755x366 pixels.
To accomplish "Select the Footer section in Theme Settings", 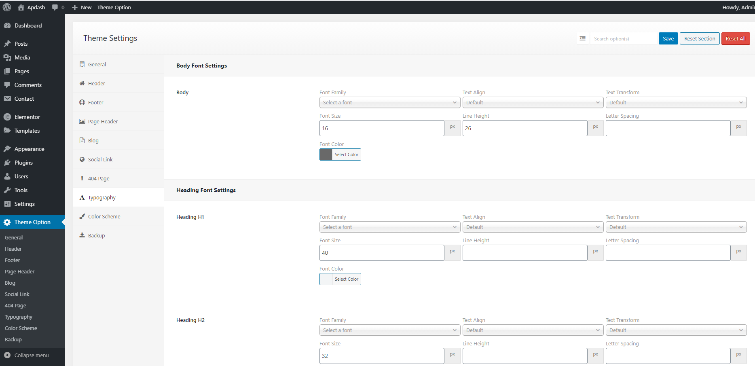I will 96,102.
